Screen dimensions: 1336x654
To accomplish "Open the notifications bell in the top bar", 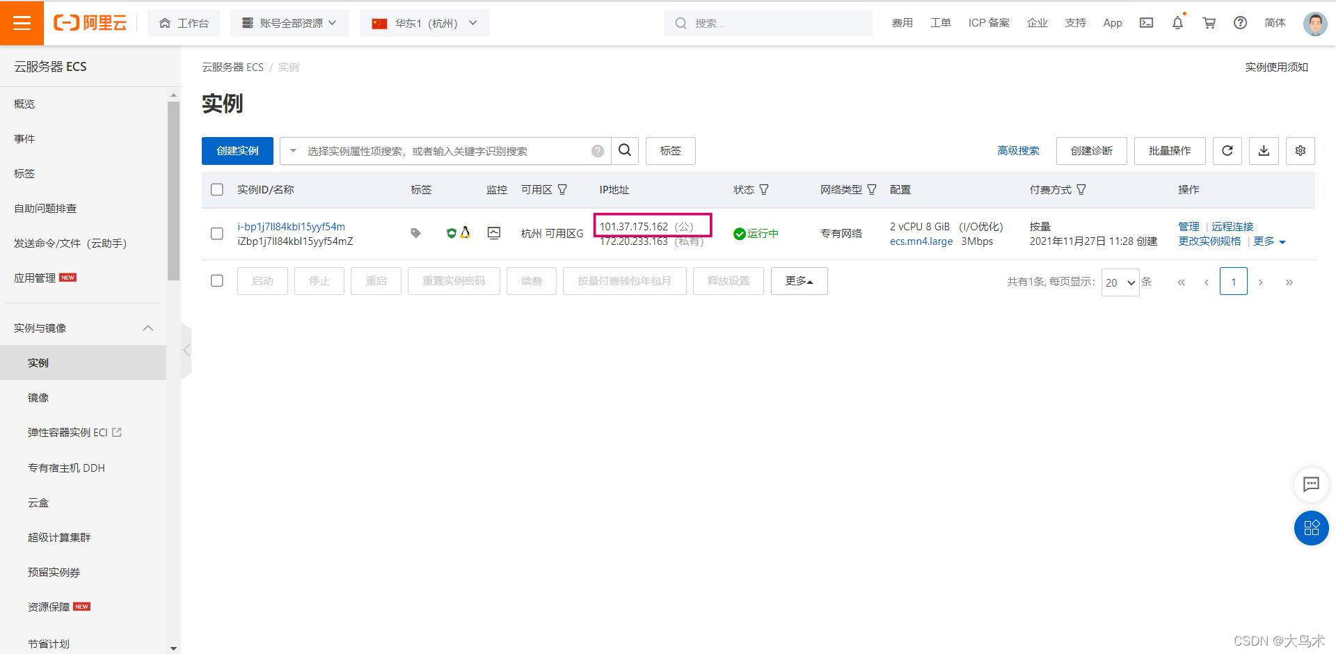I will pos(1177,22).
